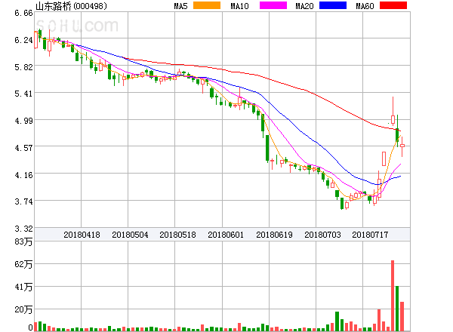Click the magenta MA10 legend swatch
The width and height of the screenshot is (453, 332).
point(273,5)
